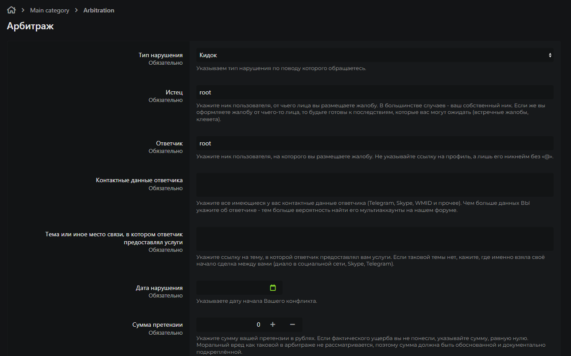Open the calendar date picker icon

273,288
